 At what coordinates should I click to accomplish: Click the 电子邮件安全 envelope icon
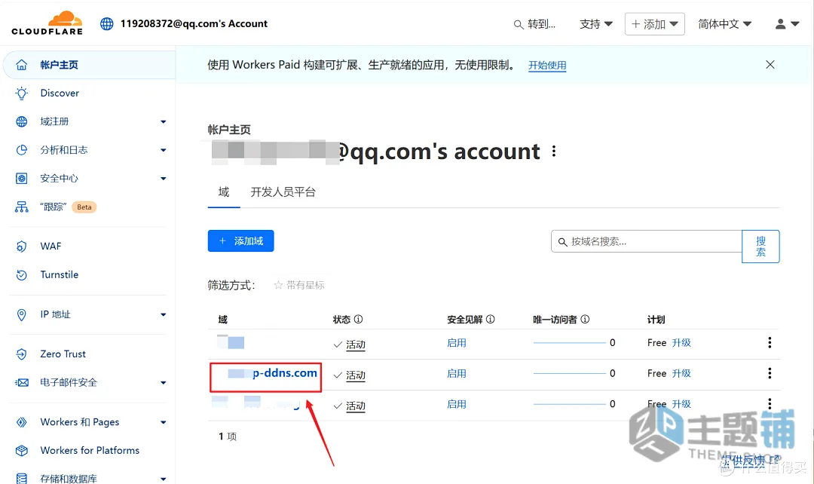[21, 383]
